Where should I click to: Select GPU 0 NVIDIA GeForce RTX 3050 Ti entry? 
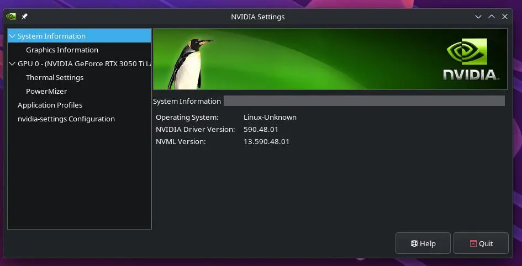point(84,63)
